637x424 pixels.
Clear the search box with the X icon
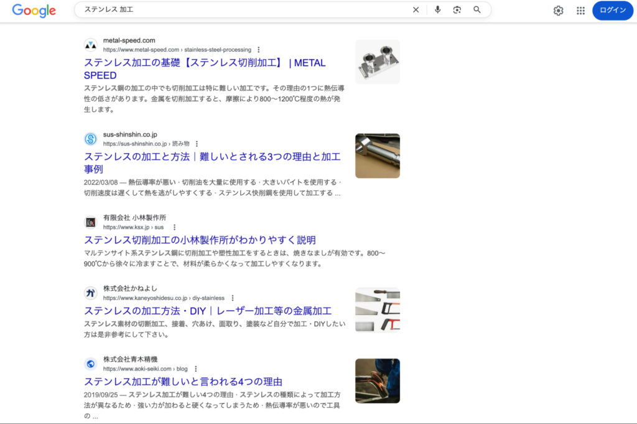click(416, 10)
